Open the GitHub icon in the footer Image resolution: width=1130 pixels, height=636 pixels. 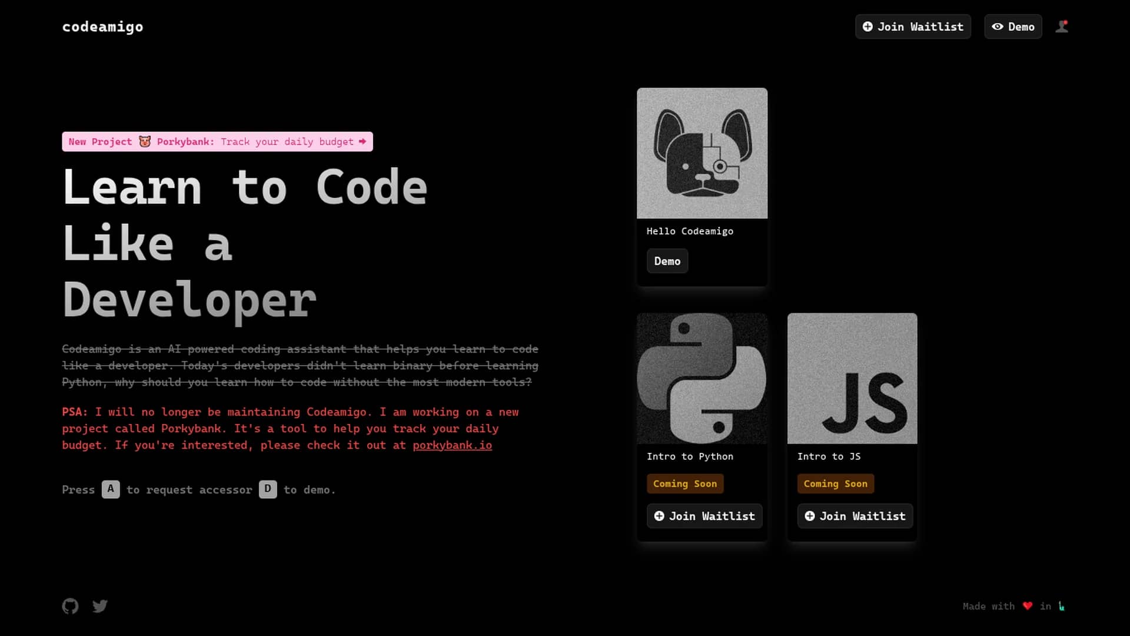70,606
